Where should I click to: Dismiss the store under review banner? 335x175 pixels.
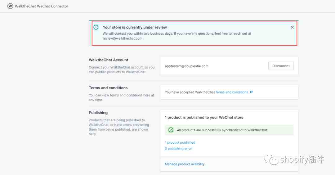click(x=292, y=27)
